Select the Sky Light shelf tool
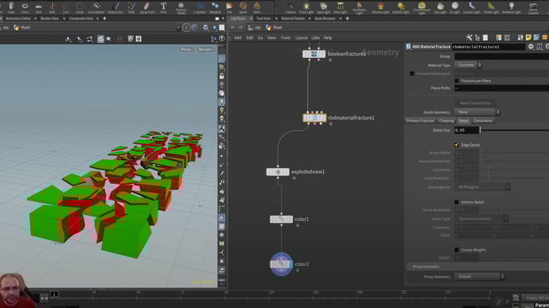 pos(441,7)
